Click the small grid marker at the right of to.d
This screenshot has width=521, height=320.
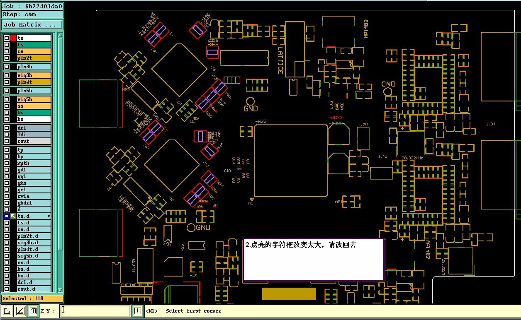tap(49, 217)
